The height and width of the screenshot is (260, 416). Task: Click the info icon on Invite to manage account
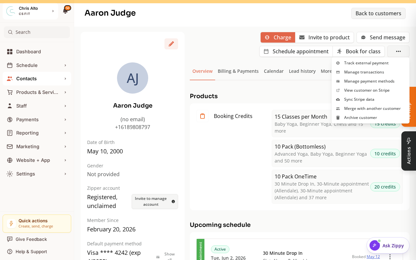click(173, 201)
